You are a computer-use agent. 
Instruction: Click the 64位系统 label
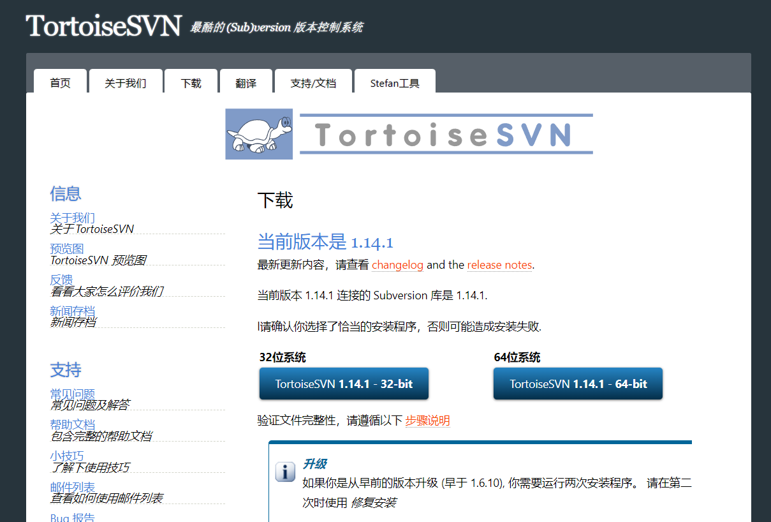[517, 357]
